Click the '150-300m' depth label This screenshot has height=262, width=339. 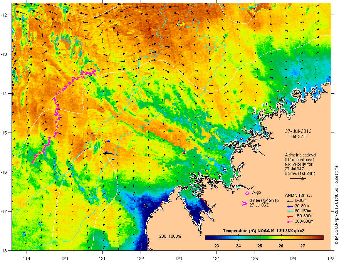pos(304,216)
